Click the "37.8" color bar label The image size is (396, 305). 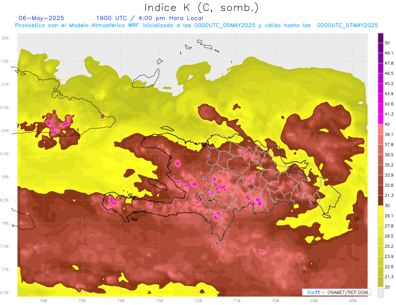(x=389, y=144)
